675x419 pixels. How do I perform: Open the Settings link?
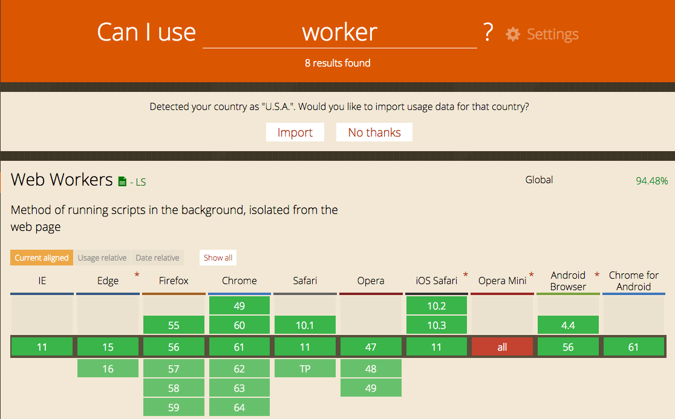tap(553, 34)
